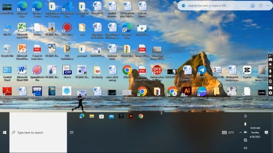Open the Windows Start menu
Image resolution: width=273 pixels, height=153 pixels.
coord(5,133)
